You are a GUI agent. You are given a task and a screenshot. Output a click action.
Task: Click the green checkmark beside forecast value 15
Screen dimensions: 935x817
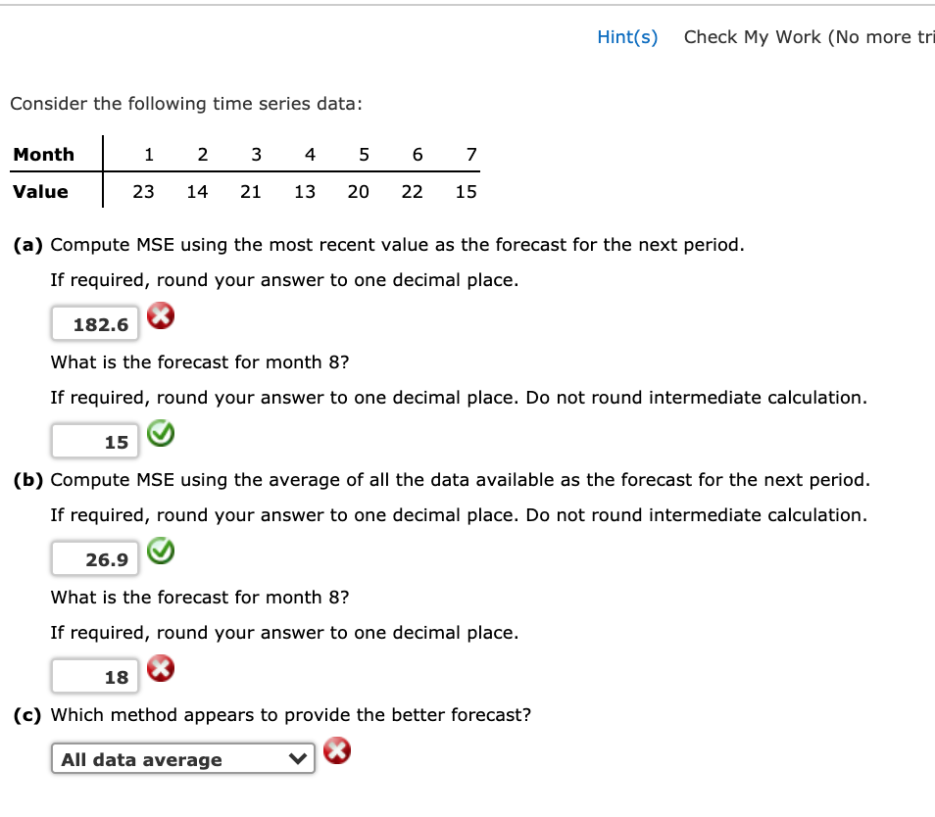click(161, 433)
